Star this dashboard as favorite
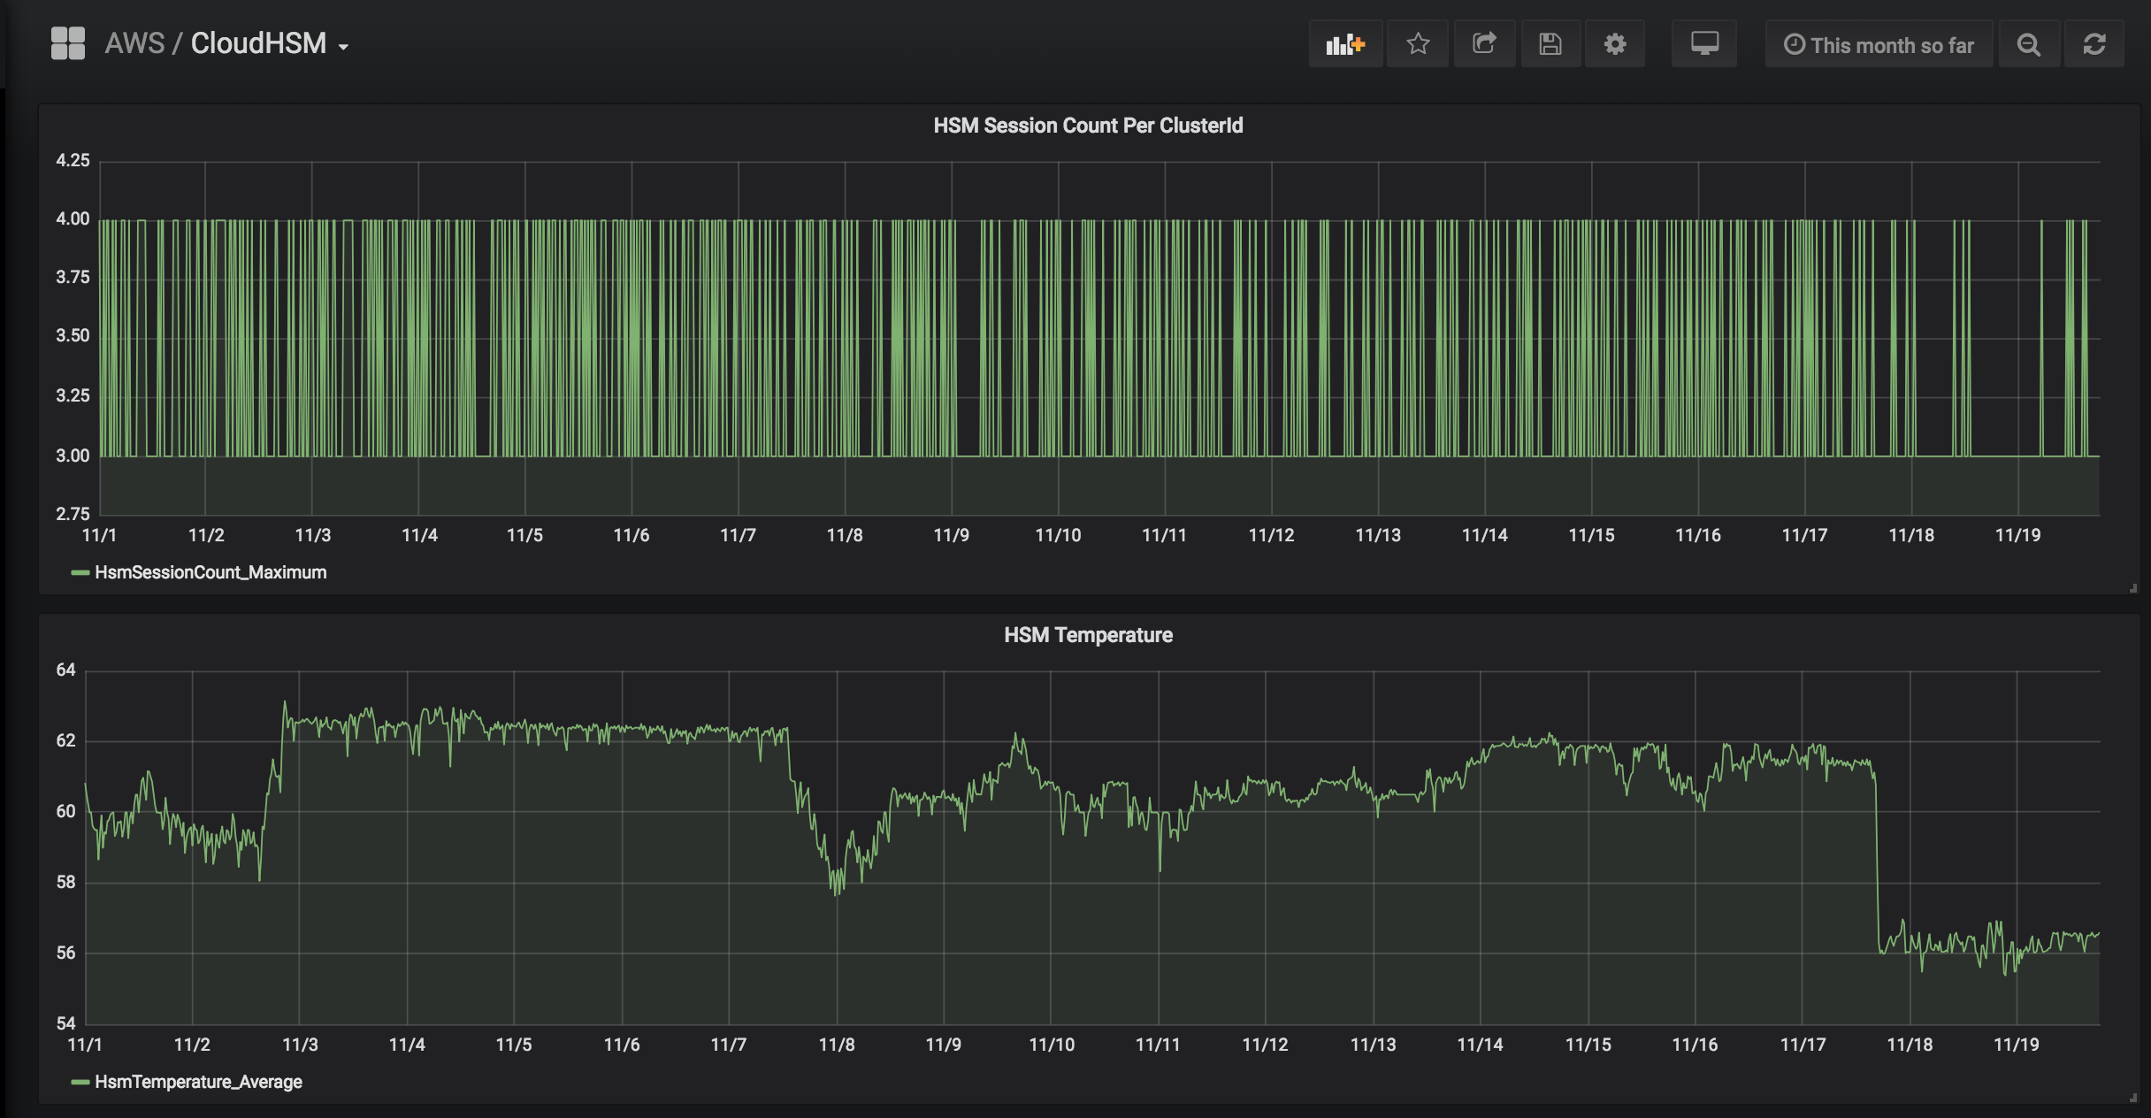This screenshot has width=2151, height=1118. tap(1418, 44)
